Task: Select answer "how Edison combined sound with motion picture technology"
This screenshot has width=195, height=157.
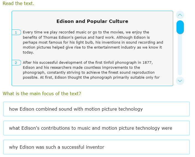Action: (96, 109)
